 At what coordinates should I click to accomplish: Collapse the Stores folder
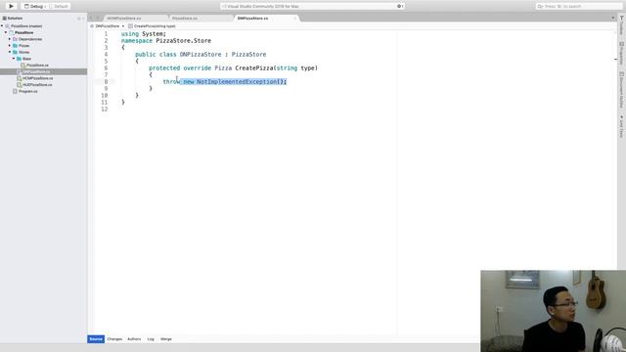pyautogui.click(x=10, y=52)
